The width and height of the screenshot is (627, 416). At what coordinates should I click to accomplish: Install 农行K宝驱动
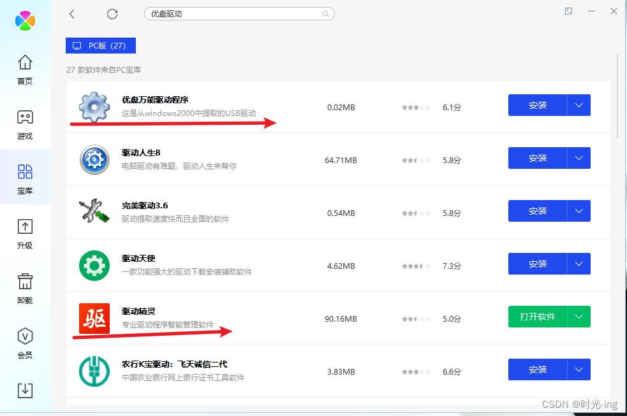pyautogui.click(x=538, y=369)
